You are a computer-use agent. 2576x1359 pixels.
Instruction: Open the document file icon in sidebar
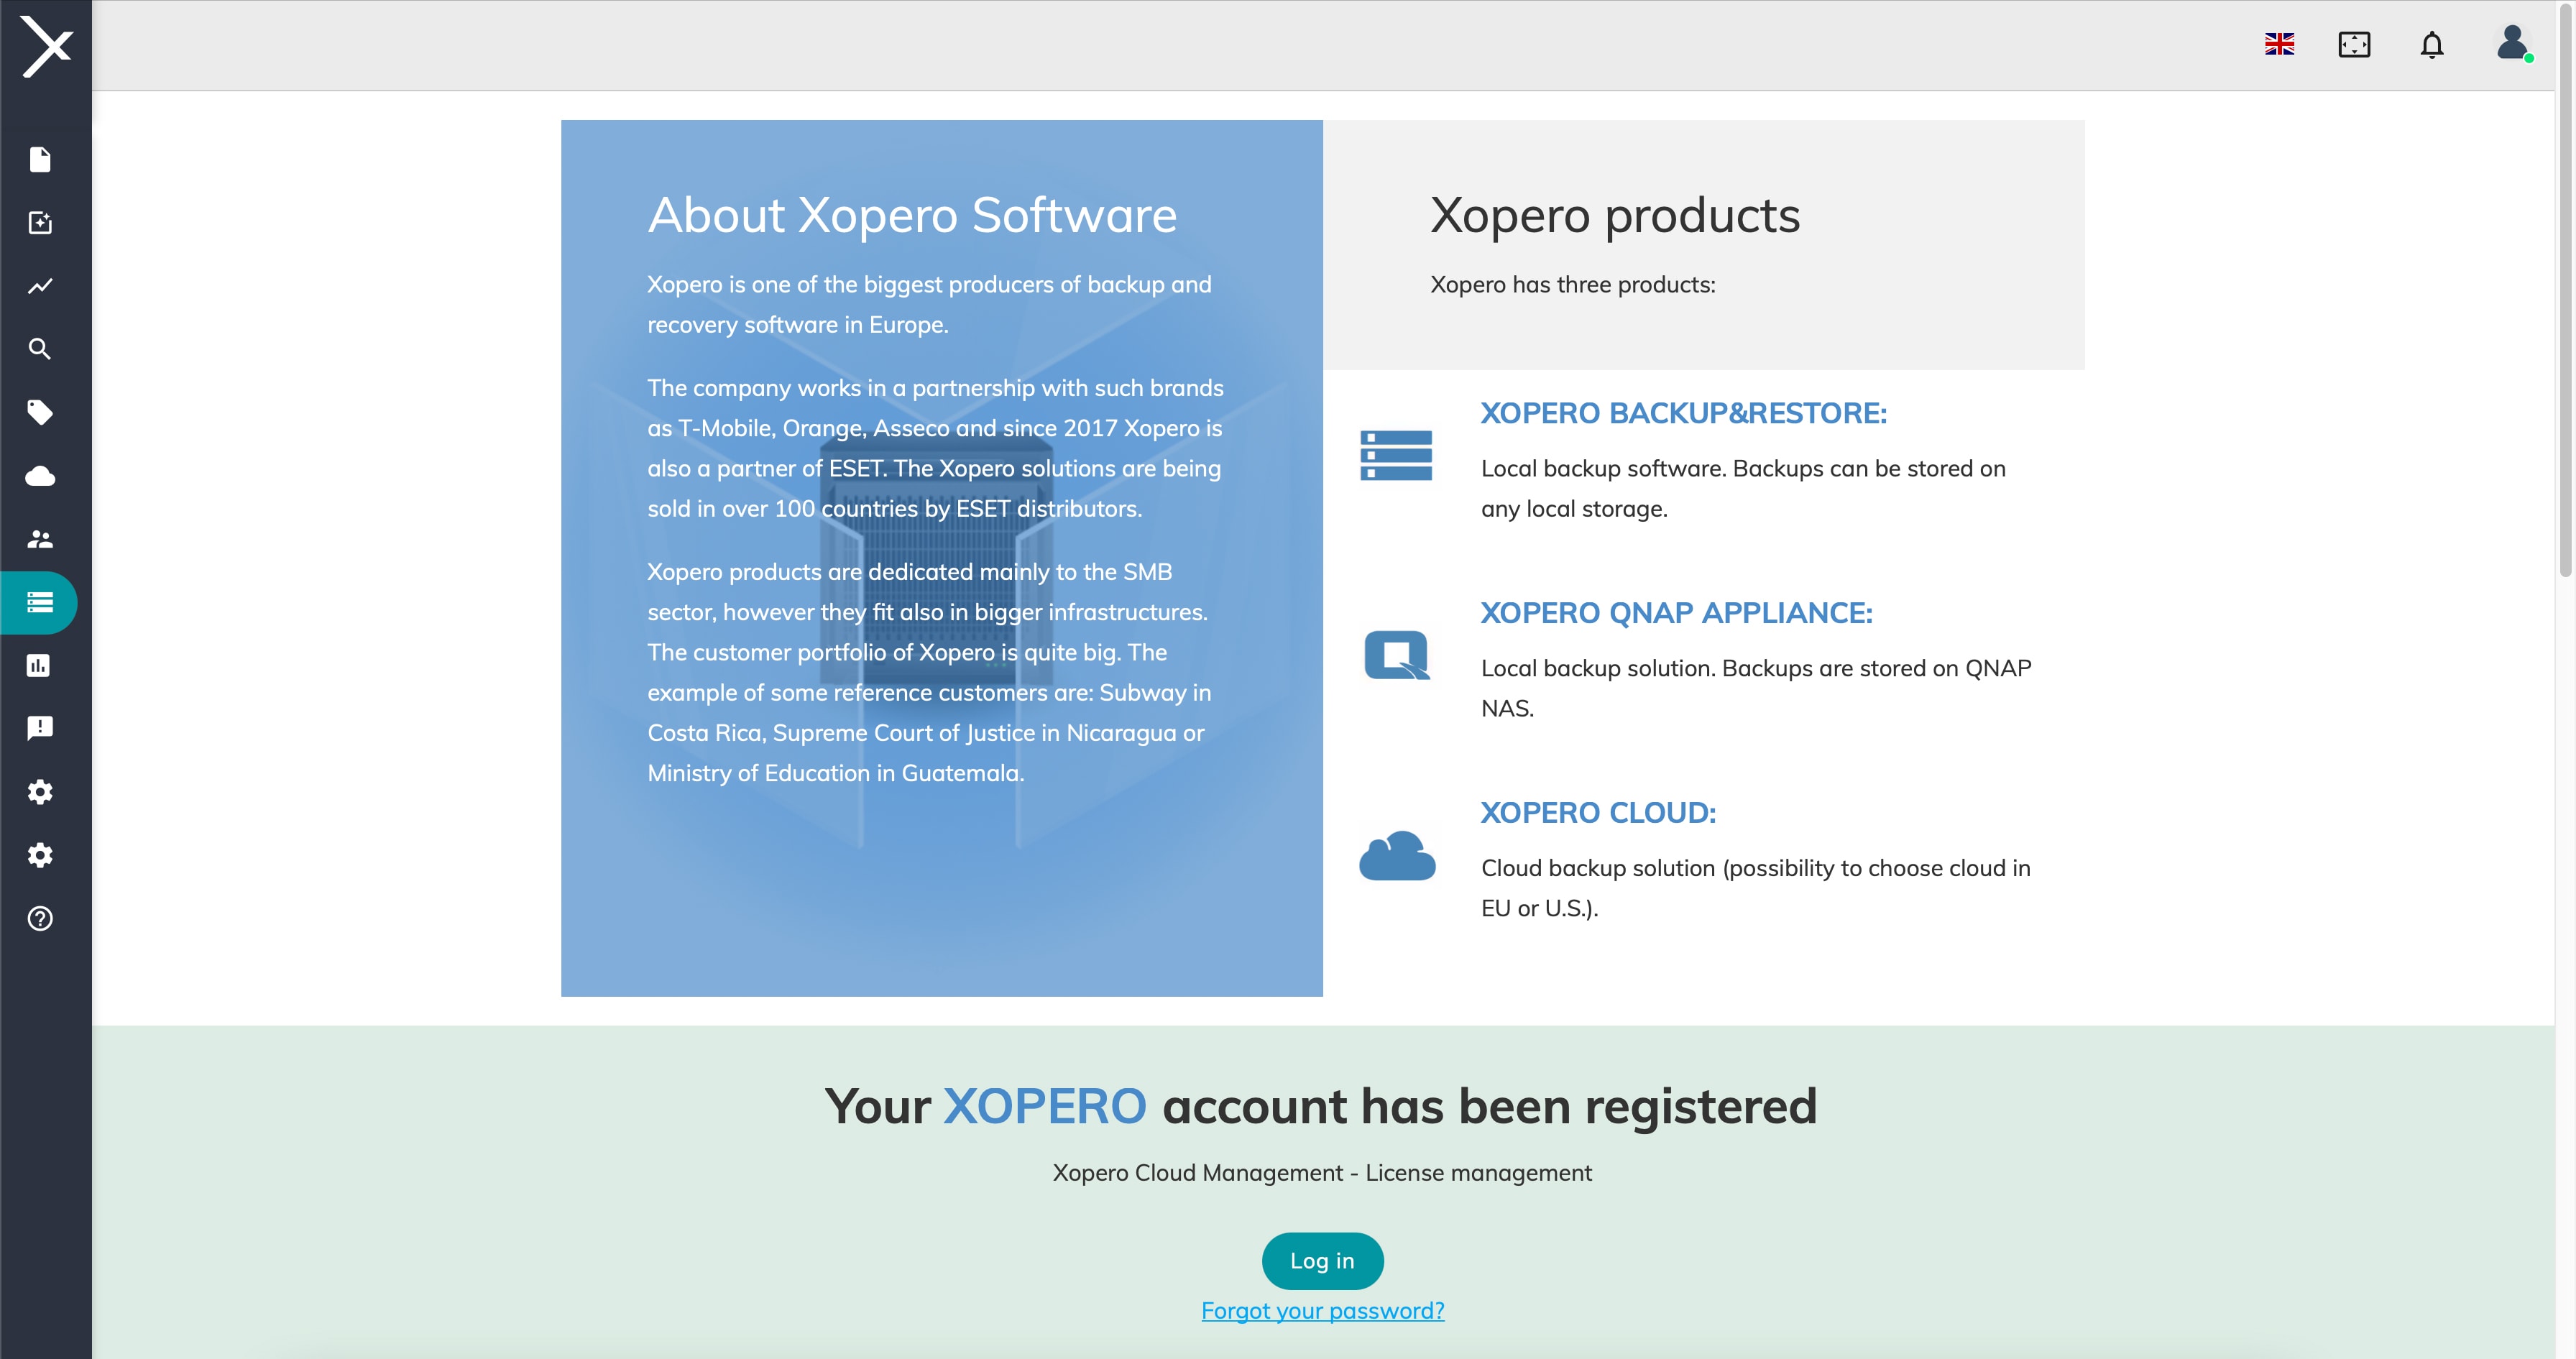40,159
